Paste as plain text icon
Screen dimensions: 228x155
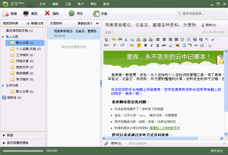pos(144,40)
